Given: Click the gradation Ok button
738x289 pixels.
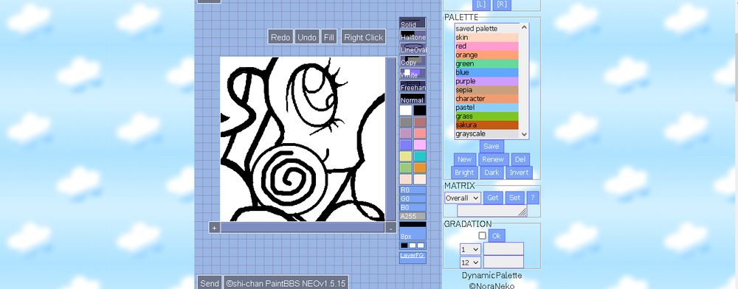Looking at the screenshot, I should tap(497, 235).
